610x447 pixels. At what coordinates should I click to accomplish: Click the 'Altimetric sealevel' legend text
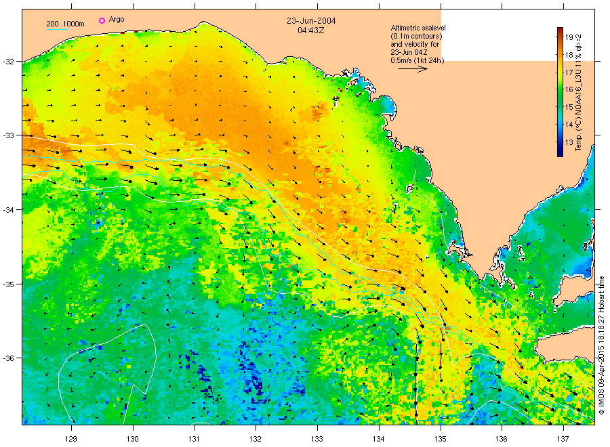pyautogui.click(x=418, y=28)
